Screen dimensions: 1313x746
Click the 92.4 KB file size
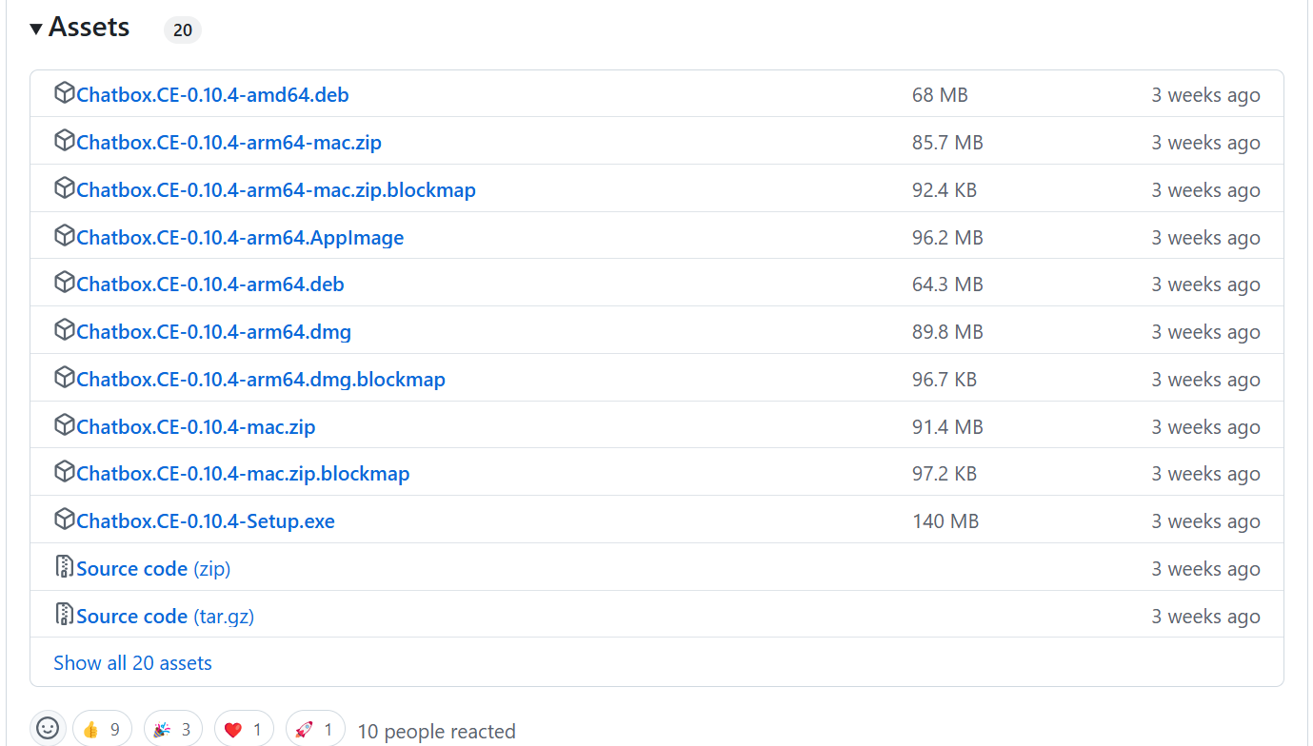[945, 190]
